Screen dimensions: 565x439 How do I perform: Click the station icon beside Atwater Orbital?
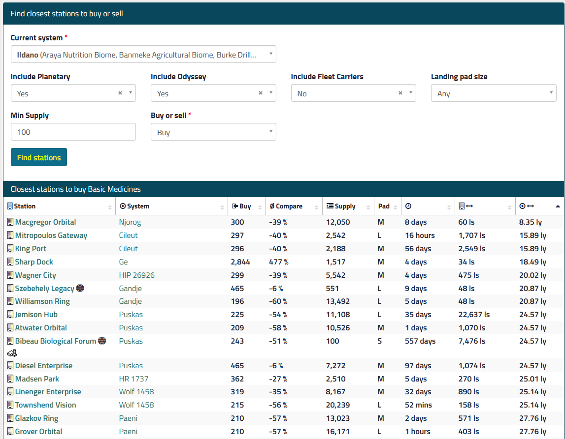[x=10, y=328]
